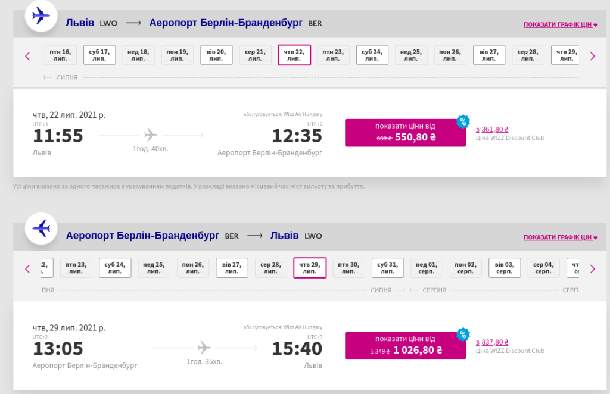This screenshot has height=394, width=610.
Task: Click the return flight plane logo icon
Action: click(x=41, y=229)
